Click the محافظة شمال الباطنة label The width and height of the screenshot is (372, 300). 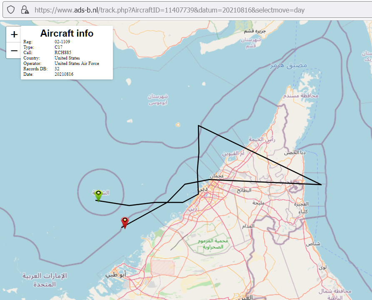[x=335, y=294]
